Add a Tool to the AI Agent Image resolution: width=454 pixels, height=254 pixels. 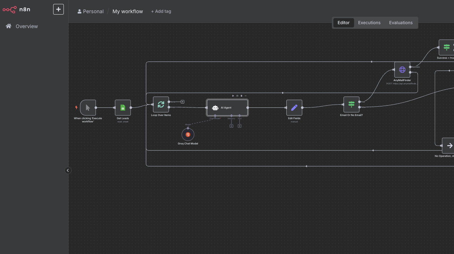click(239, 126)
